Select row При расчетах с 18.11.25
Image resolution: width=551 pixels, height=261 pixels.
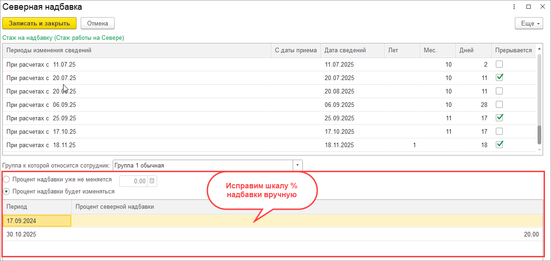pos(269,145)
